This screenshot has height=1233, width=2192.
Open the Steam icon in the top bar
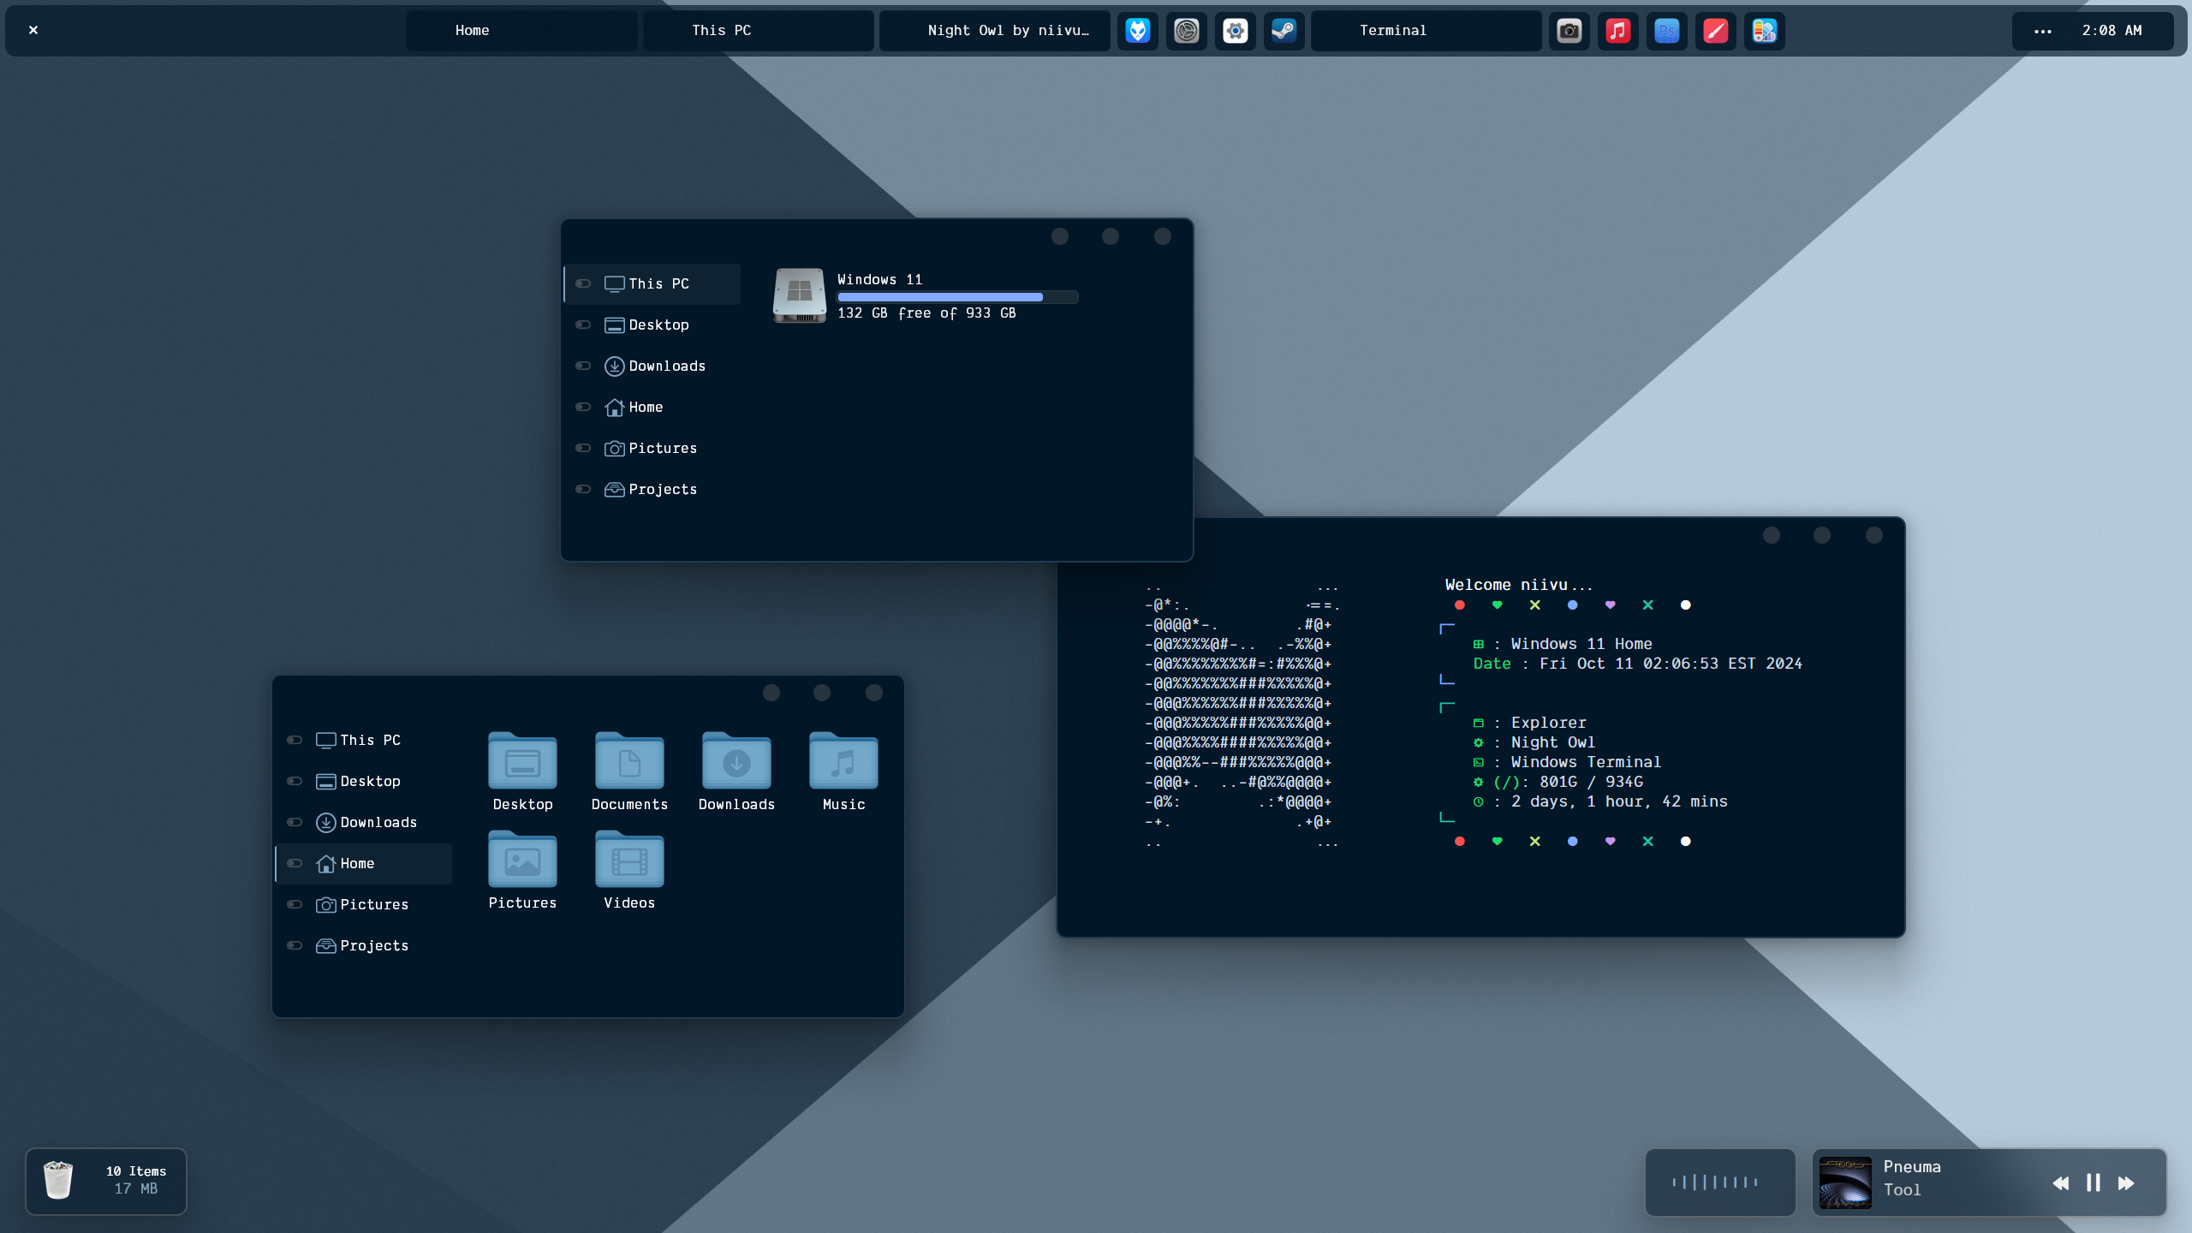pyautogui.click(x=1284, y=31)
